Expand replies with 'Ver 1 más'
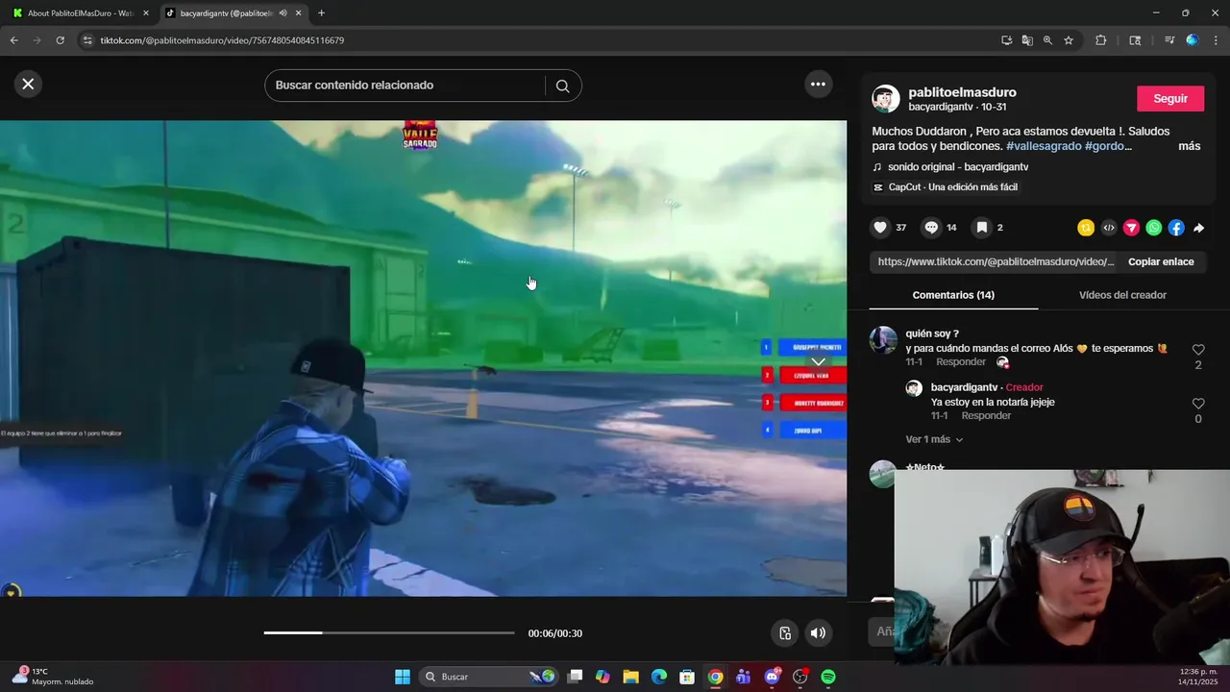Image resolution: width=1230 pixels, height=692 pixels. (933, 439)
